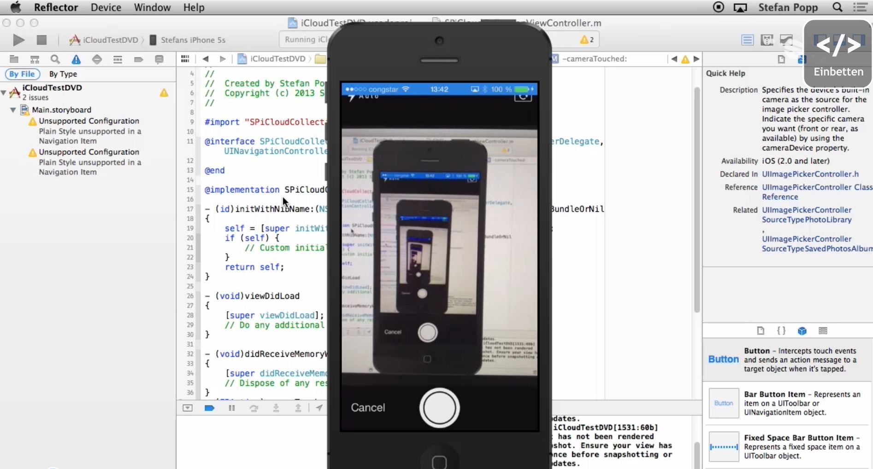The image size is (873, 469).
Task: Click the 2 warnings indicator in toolbar
Action: tap(586, 40)
